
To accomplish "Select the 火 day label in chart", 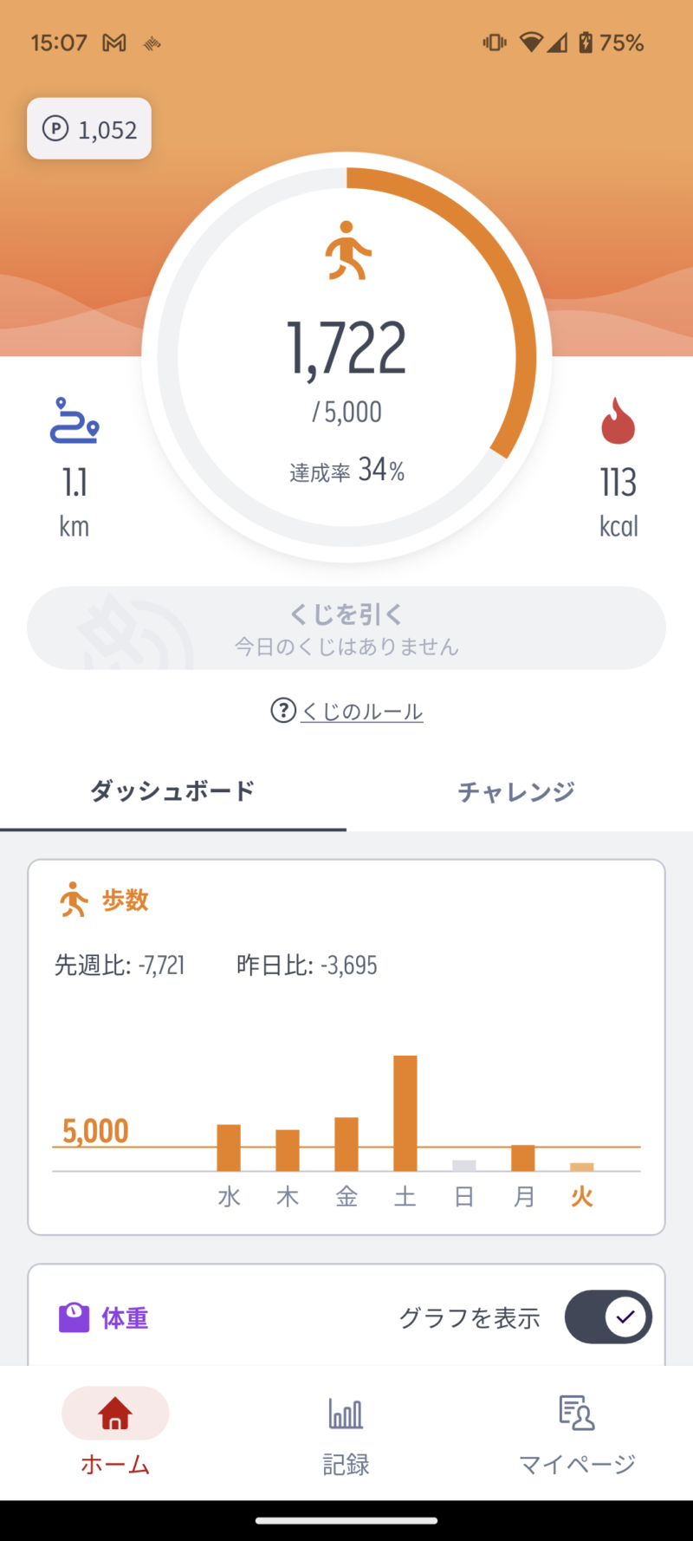I will pos(582,1197).
